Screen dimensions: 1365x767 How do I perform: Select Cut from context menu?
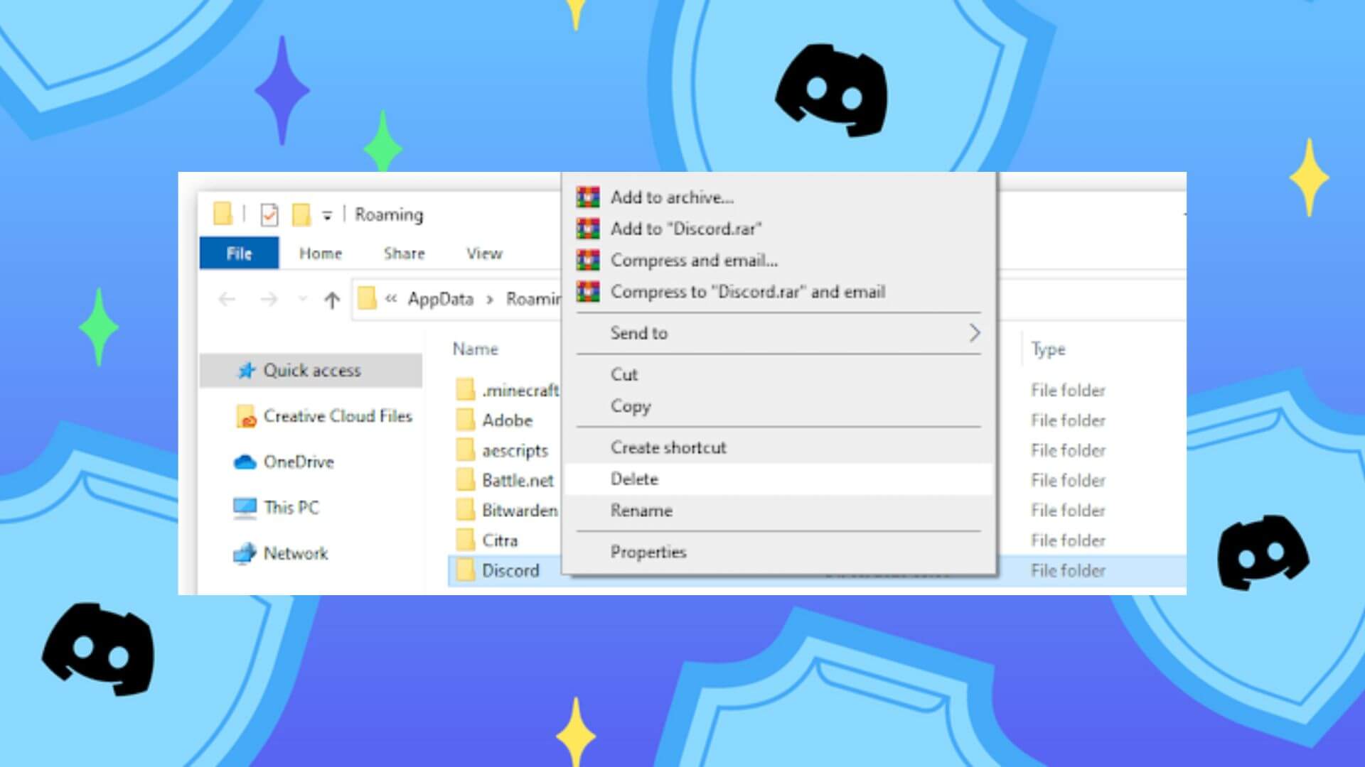778,374
